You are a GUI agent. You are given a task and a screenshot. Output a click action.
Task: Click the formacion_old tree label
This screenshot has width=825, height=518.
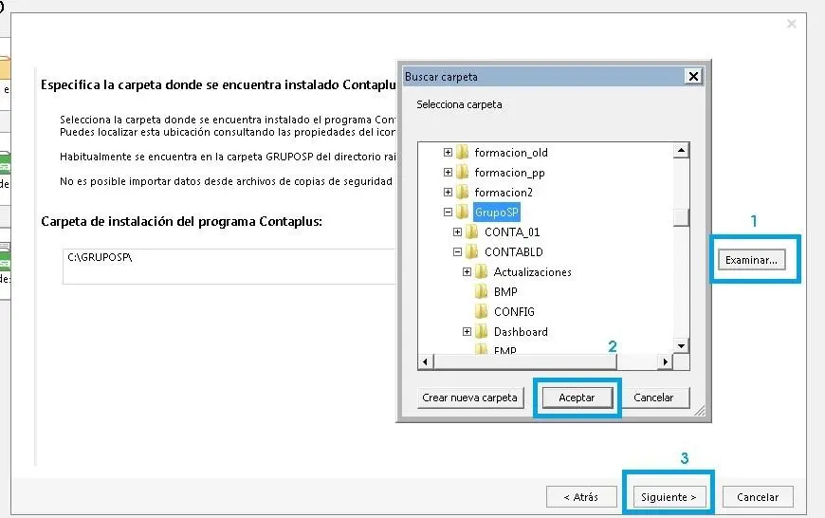[511, 153]
